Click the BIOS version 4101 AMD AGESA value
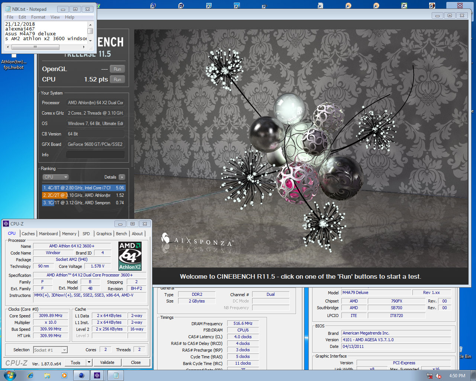 396,340
